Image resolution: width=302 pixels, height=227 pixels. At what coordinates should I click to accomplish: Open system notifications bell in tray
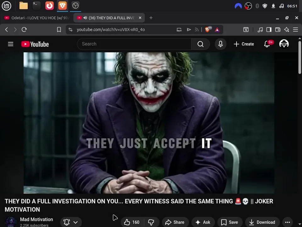click(273, 6)
